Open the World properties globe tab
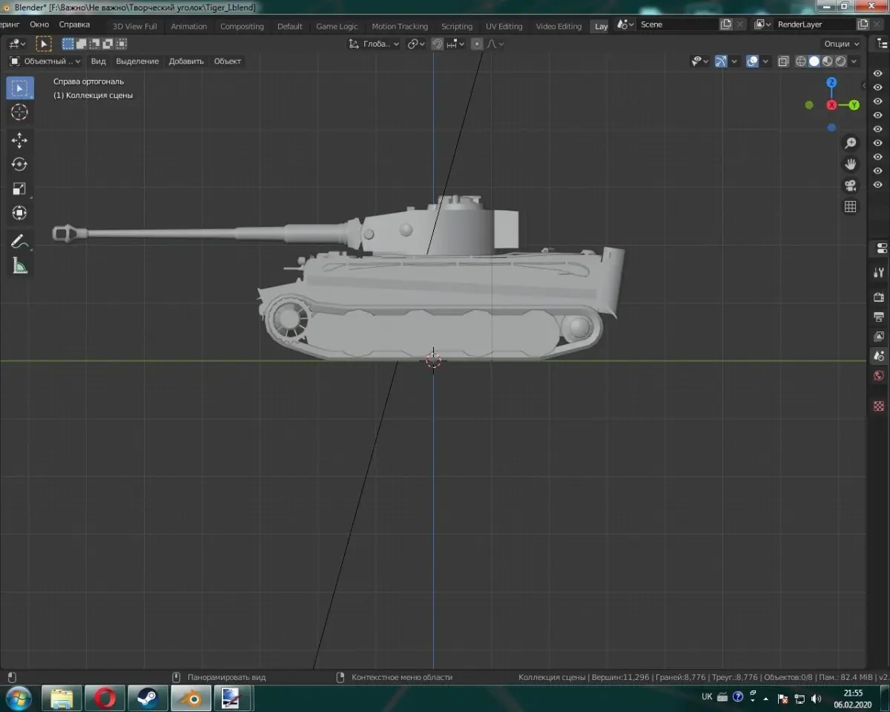Image resolution: width=890 pixels, height=712 pixels. [880, 376]
